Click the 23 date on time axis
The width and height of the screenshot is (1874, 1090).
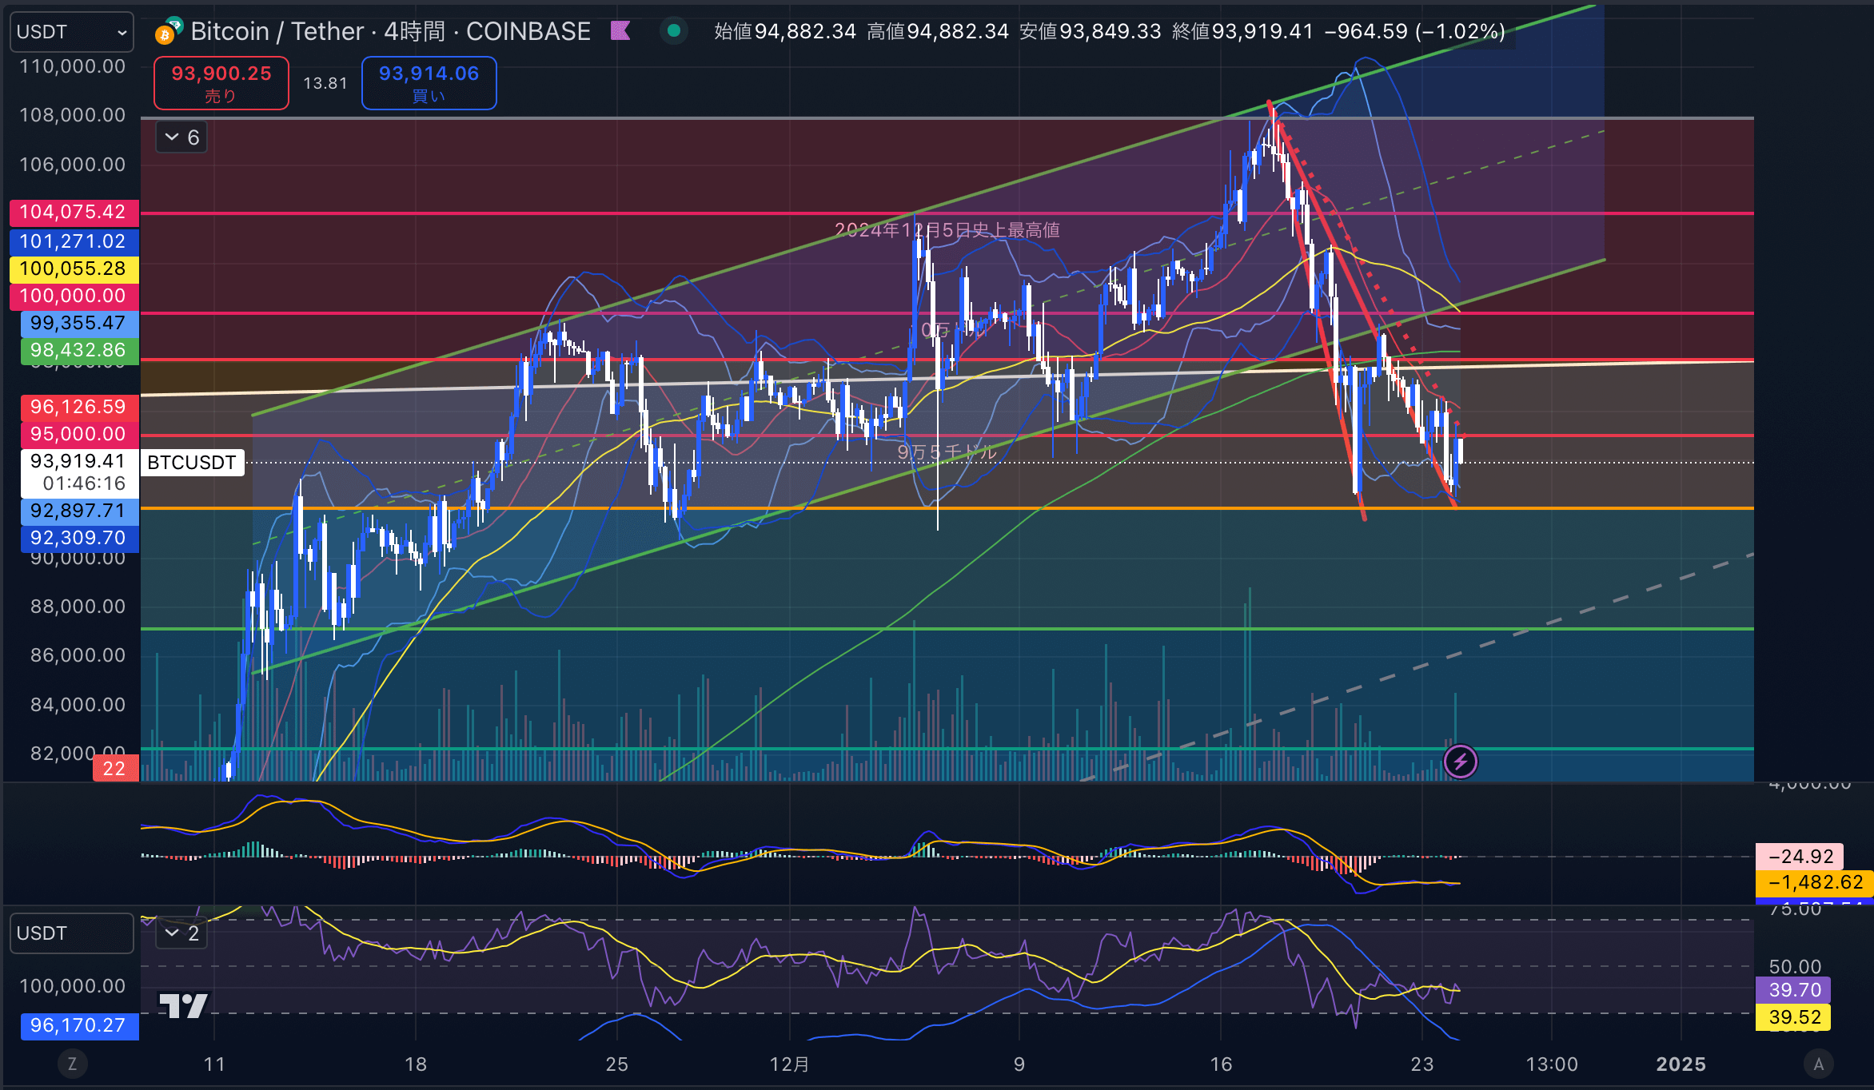click(1422, 1064)
